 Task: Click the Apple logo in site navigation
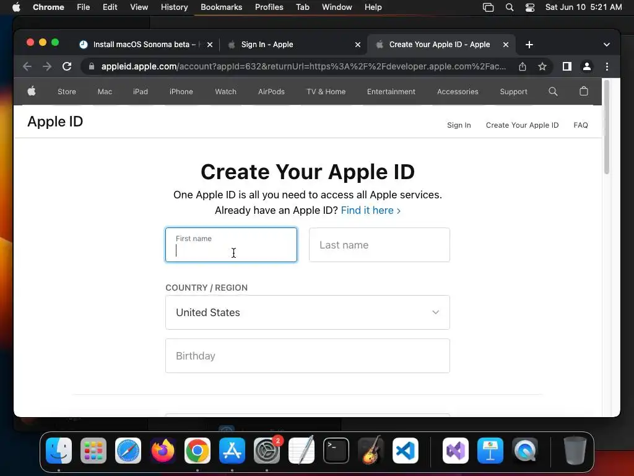(x=32, y=91)
